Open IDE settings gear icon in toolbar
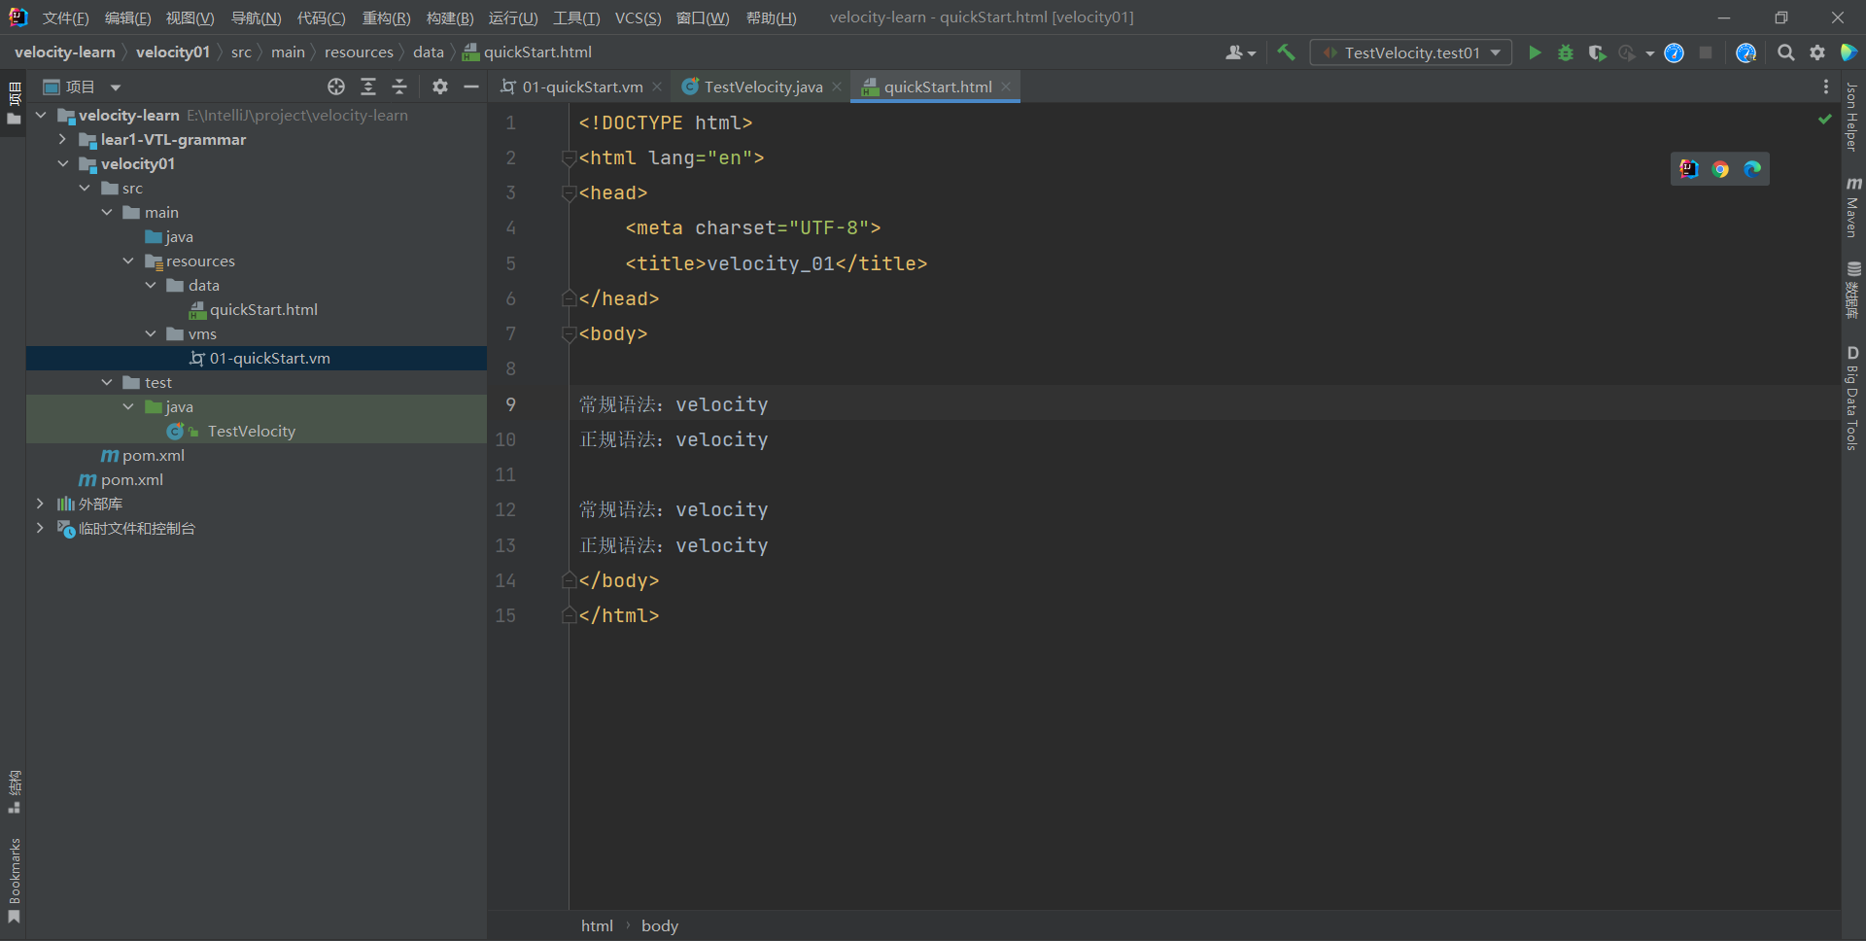The image size is (1866, 941). pyautogui.click(x=1816, y=52)
